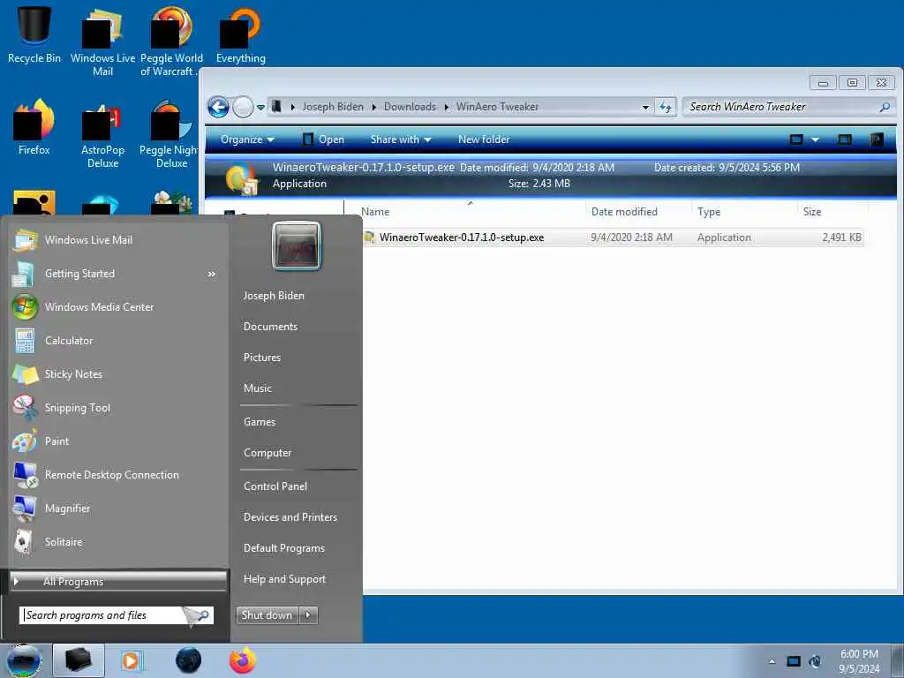Show hidden system tray icons
904x678 pixels.
coord(772,661)
